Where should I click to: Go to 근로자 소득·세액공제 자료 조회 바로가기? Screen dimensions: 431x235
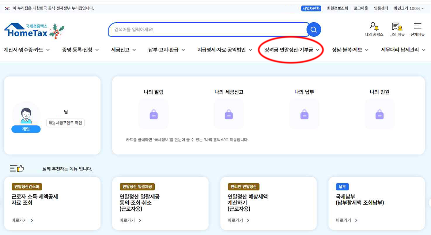(22, 220)
